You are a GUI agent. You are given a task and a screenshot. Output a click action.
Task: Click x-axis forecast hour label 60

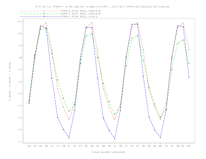143,146
